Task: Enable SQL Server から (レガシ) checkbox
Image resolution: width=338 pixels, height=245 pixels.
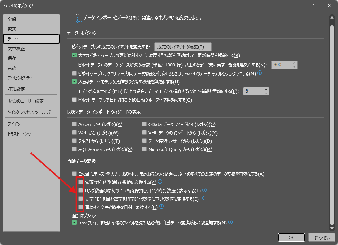Action: click(x=74, y=149)
